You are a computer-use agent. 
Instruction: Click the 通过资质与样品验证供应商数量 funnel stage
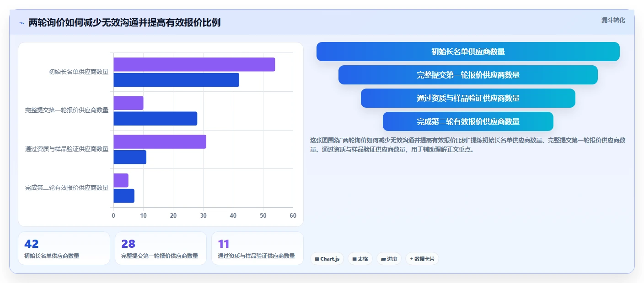[x=468, y=98]
